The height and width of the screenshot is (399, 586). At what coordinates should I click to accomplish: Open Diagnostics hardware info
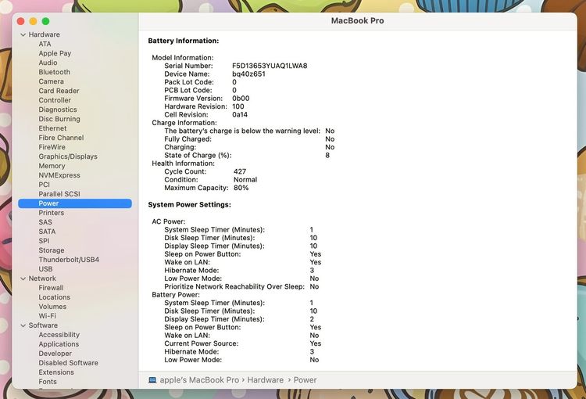point(58,110)
